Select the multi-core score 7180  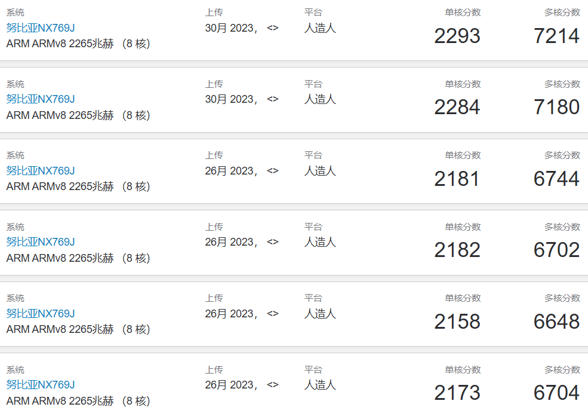[x=556, y=108]
